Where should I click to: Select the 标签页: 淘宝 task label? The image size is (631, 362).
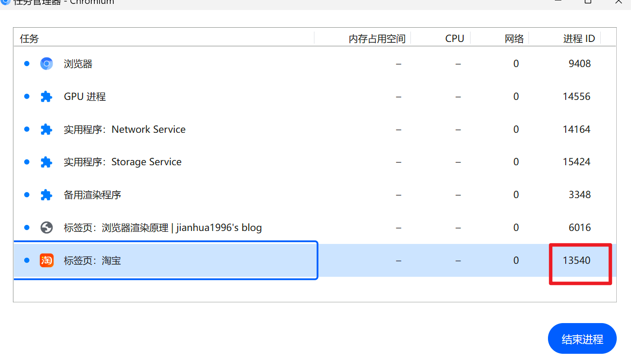point(92,260)
